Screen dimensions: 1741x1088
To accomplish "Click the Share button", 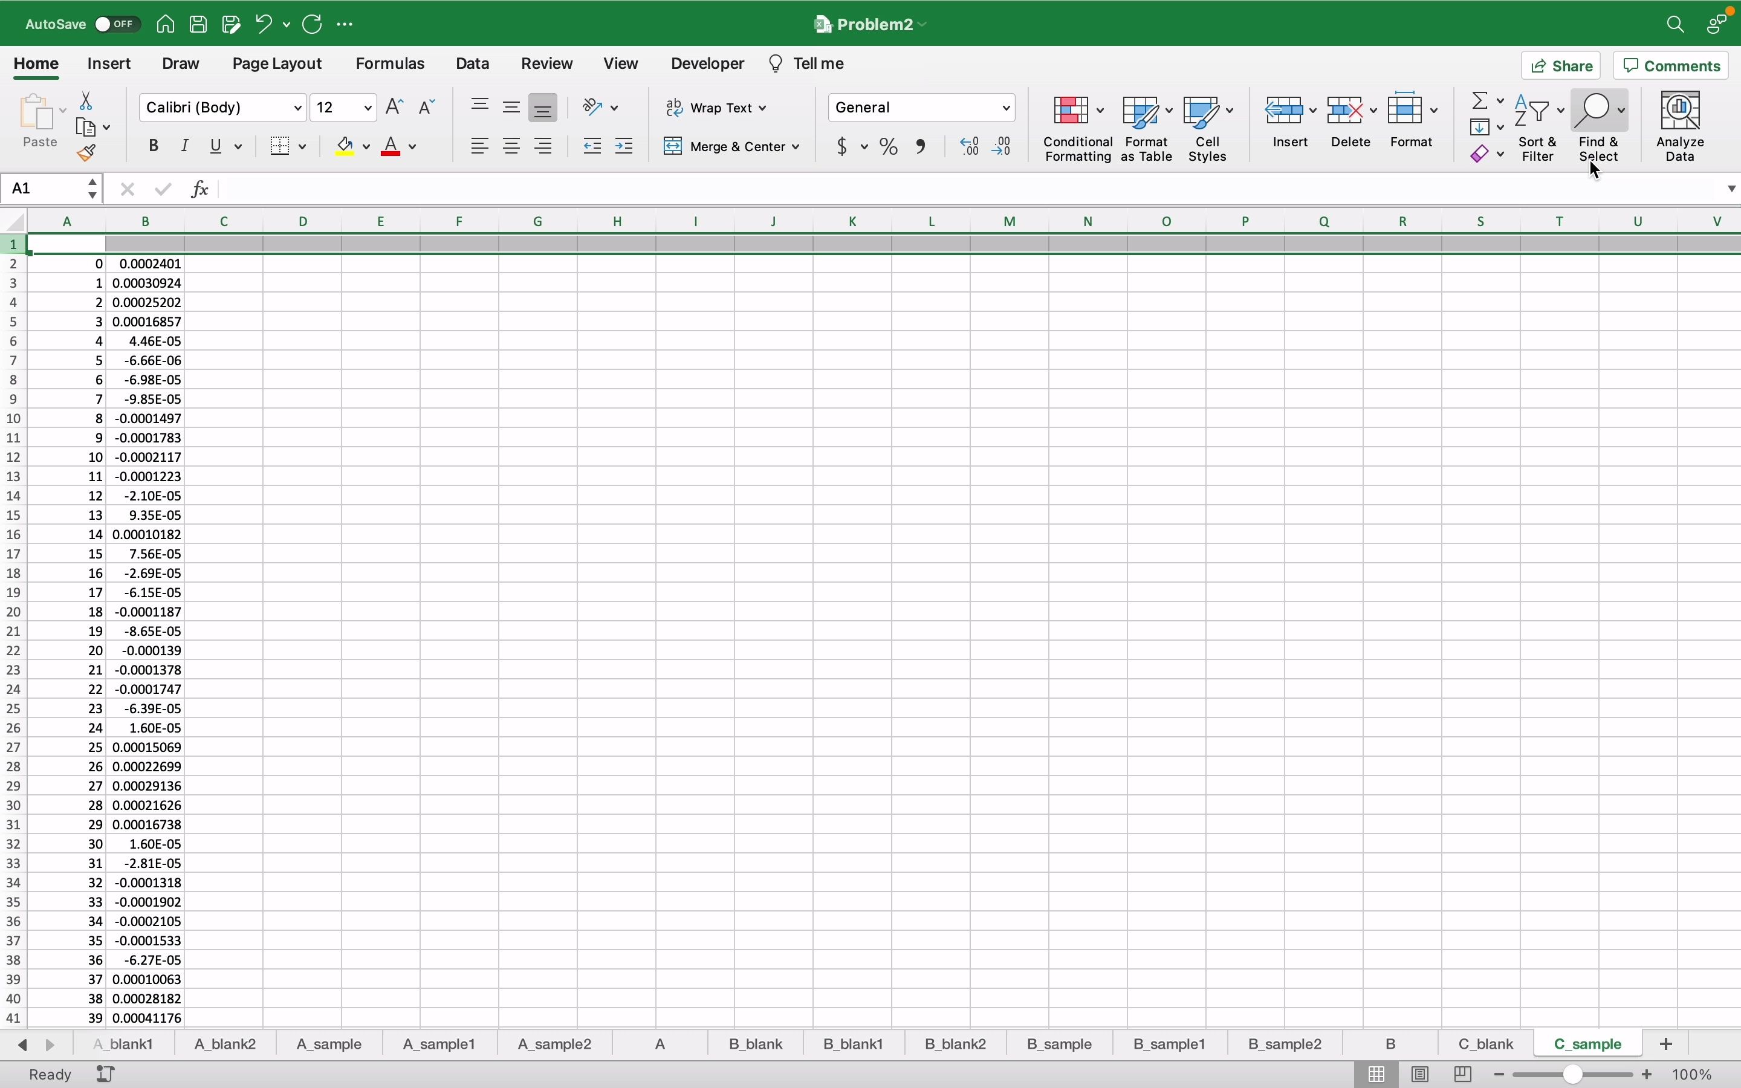I will [1562, 66].
